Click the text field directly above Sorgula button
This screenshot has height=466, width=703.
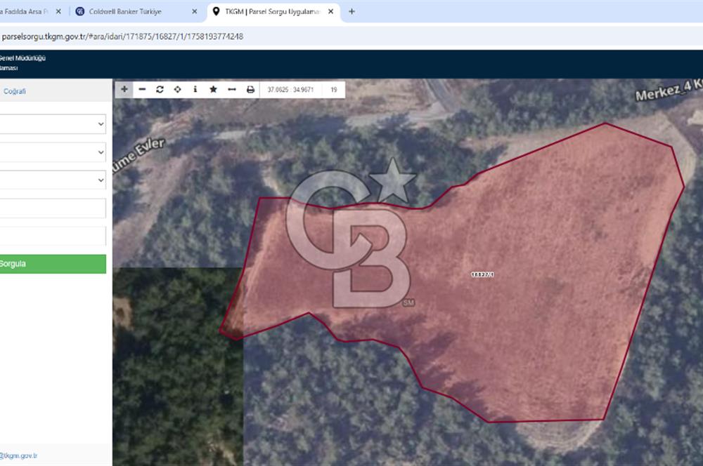[53, 236]
